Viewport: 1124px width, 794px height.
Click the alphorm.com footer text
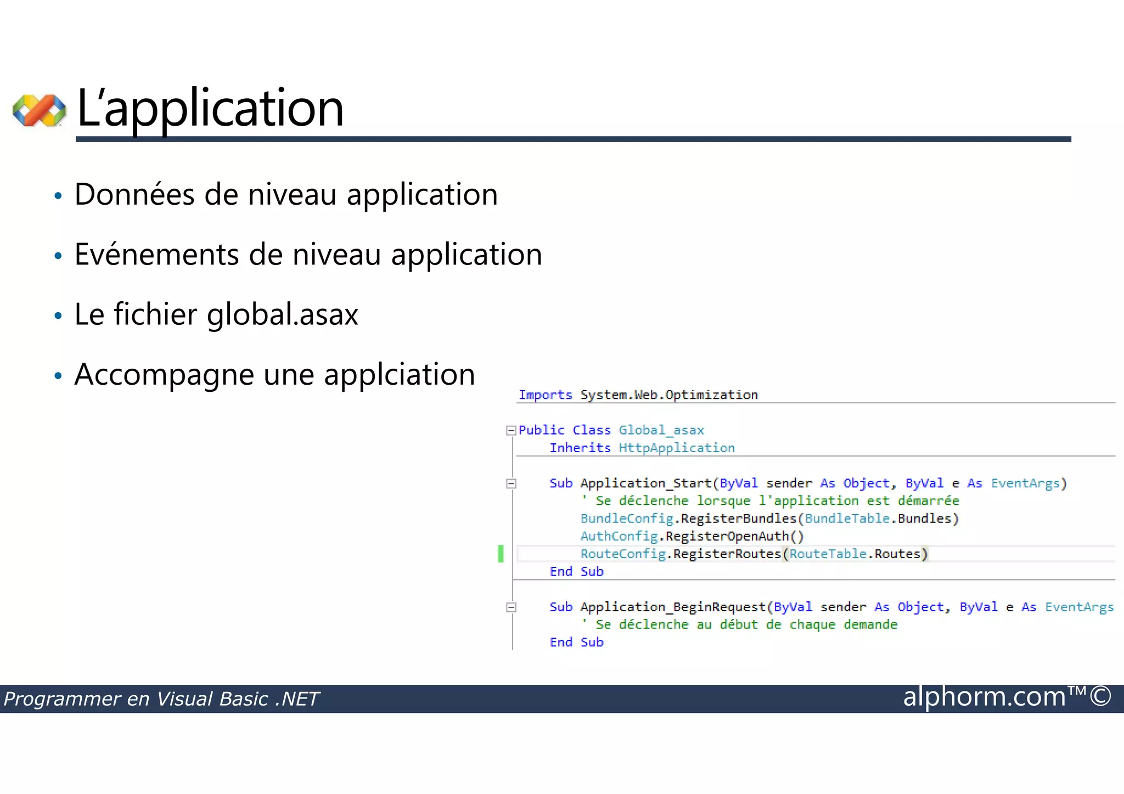click(x=1007, y=697)
